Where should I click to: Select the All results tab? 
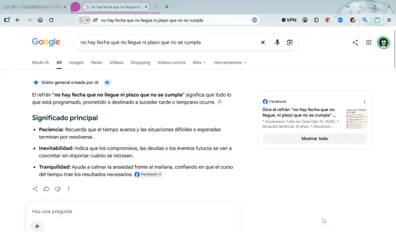click(59, 62)
